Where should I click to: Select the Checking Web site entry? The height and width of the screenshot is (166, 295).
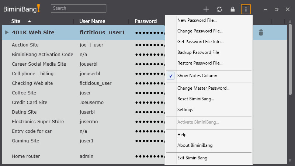click(32, 83)
